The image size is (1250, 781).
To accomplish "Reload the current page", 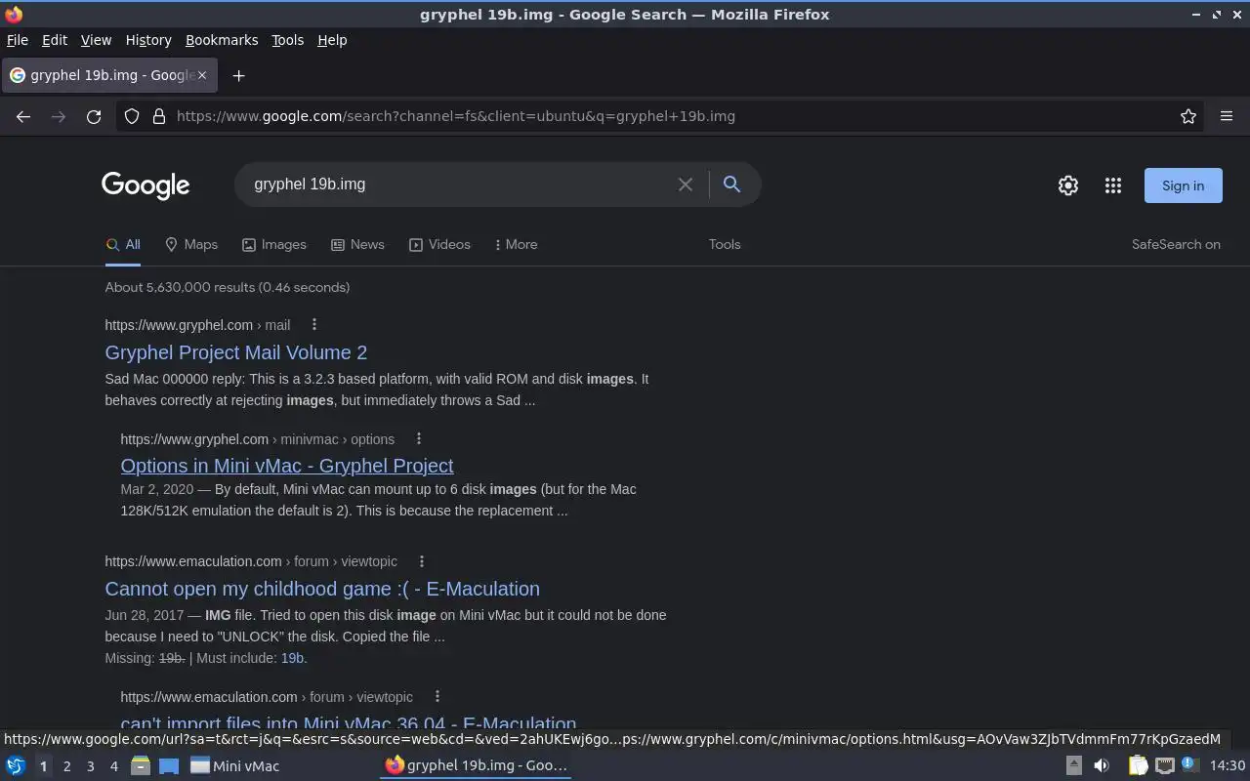I will (x=94, y=116).
